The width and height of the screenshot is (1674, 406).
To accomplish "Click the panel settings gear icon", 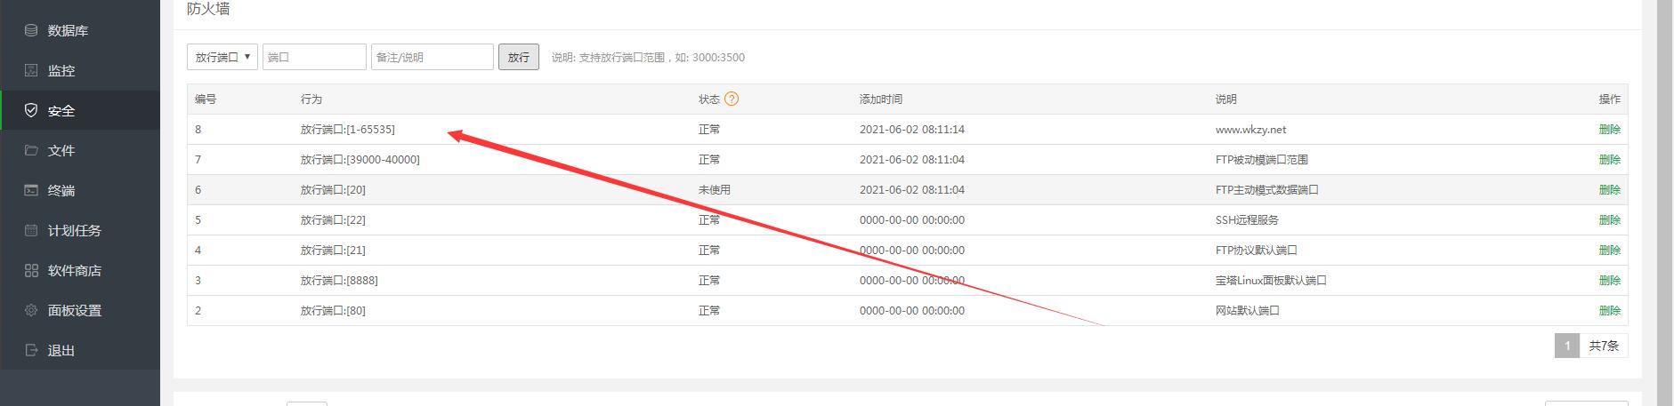I will point(31,310).
